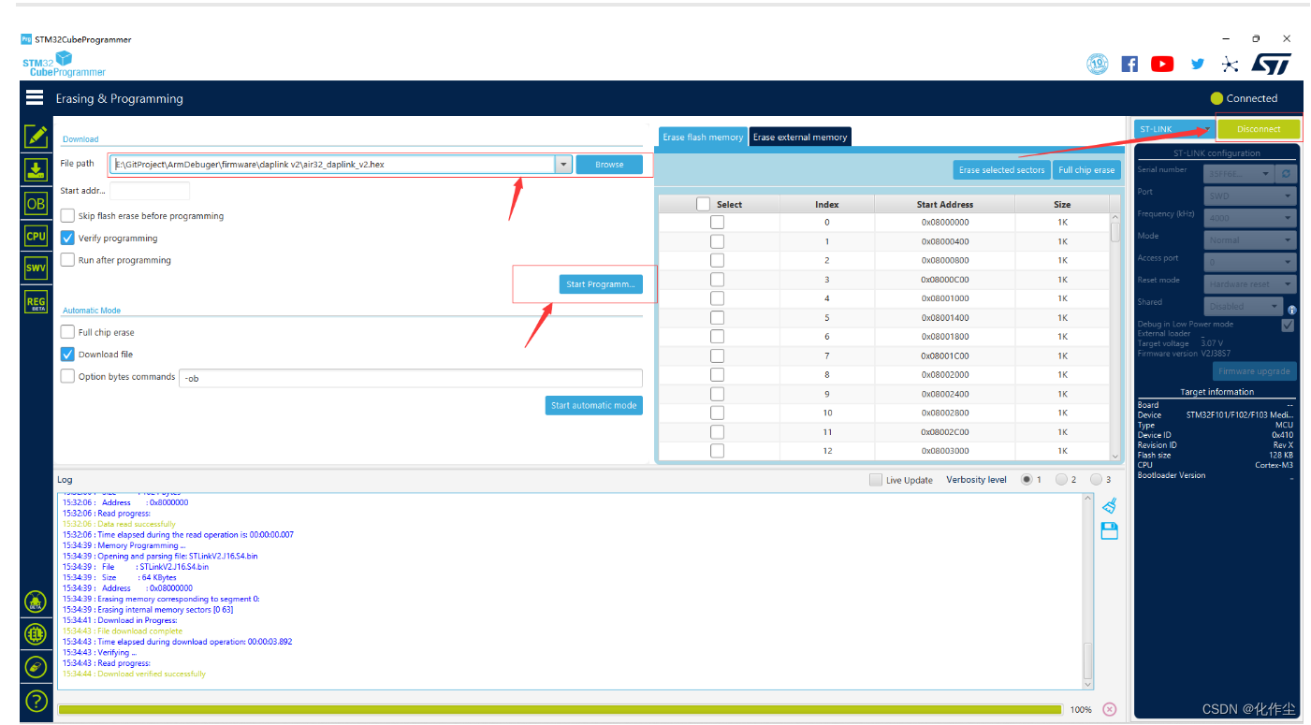Click the log panel vertical scrollbar
The width and height of the screenshot is (1311, 725).
coord(1087,591)
